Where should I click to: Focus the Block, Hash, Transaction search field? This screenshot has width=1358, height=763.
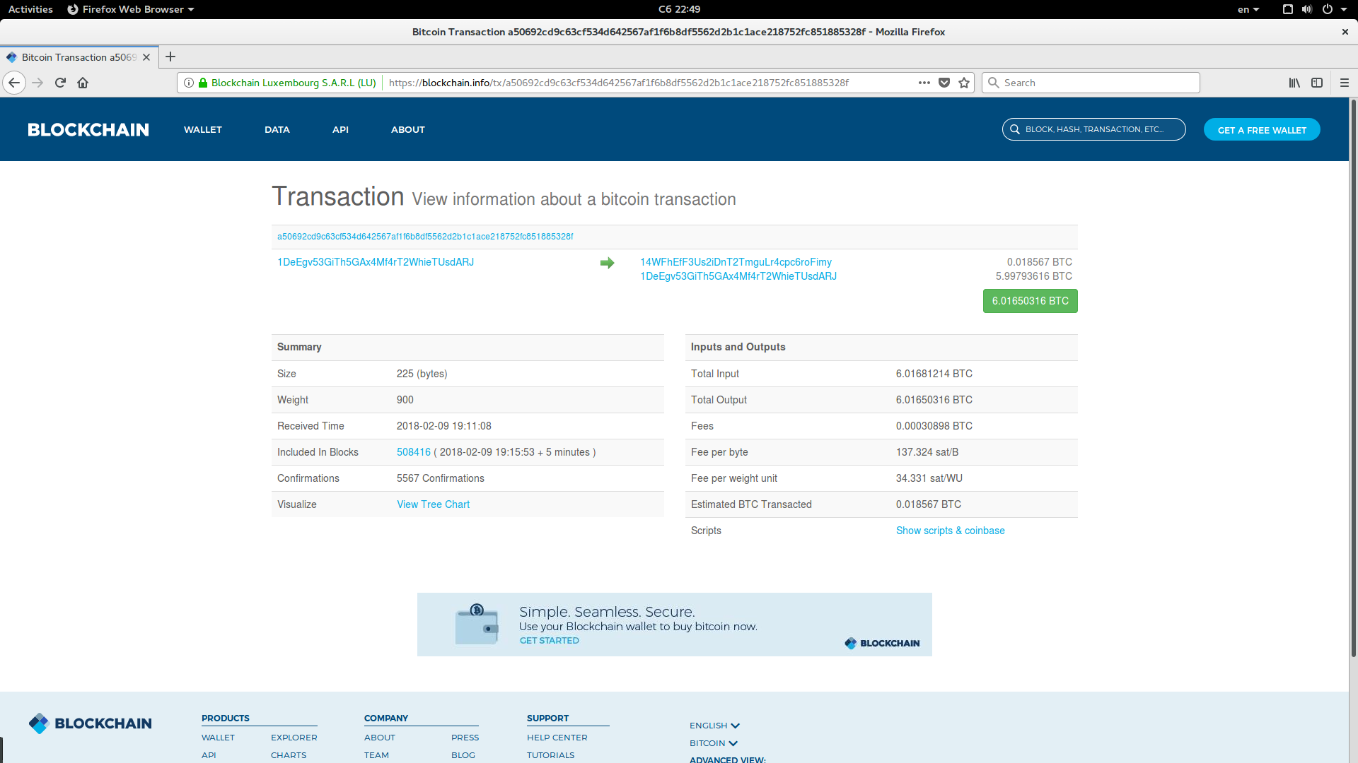pyautogui.click(x=1094, y=129)
